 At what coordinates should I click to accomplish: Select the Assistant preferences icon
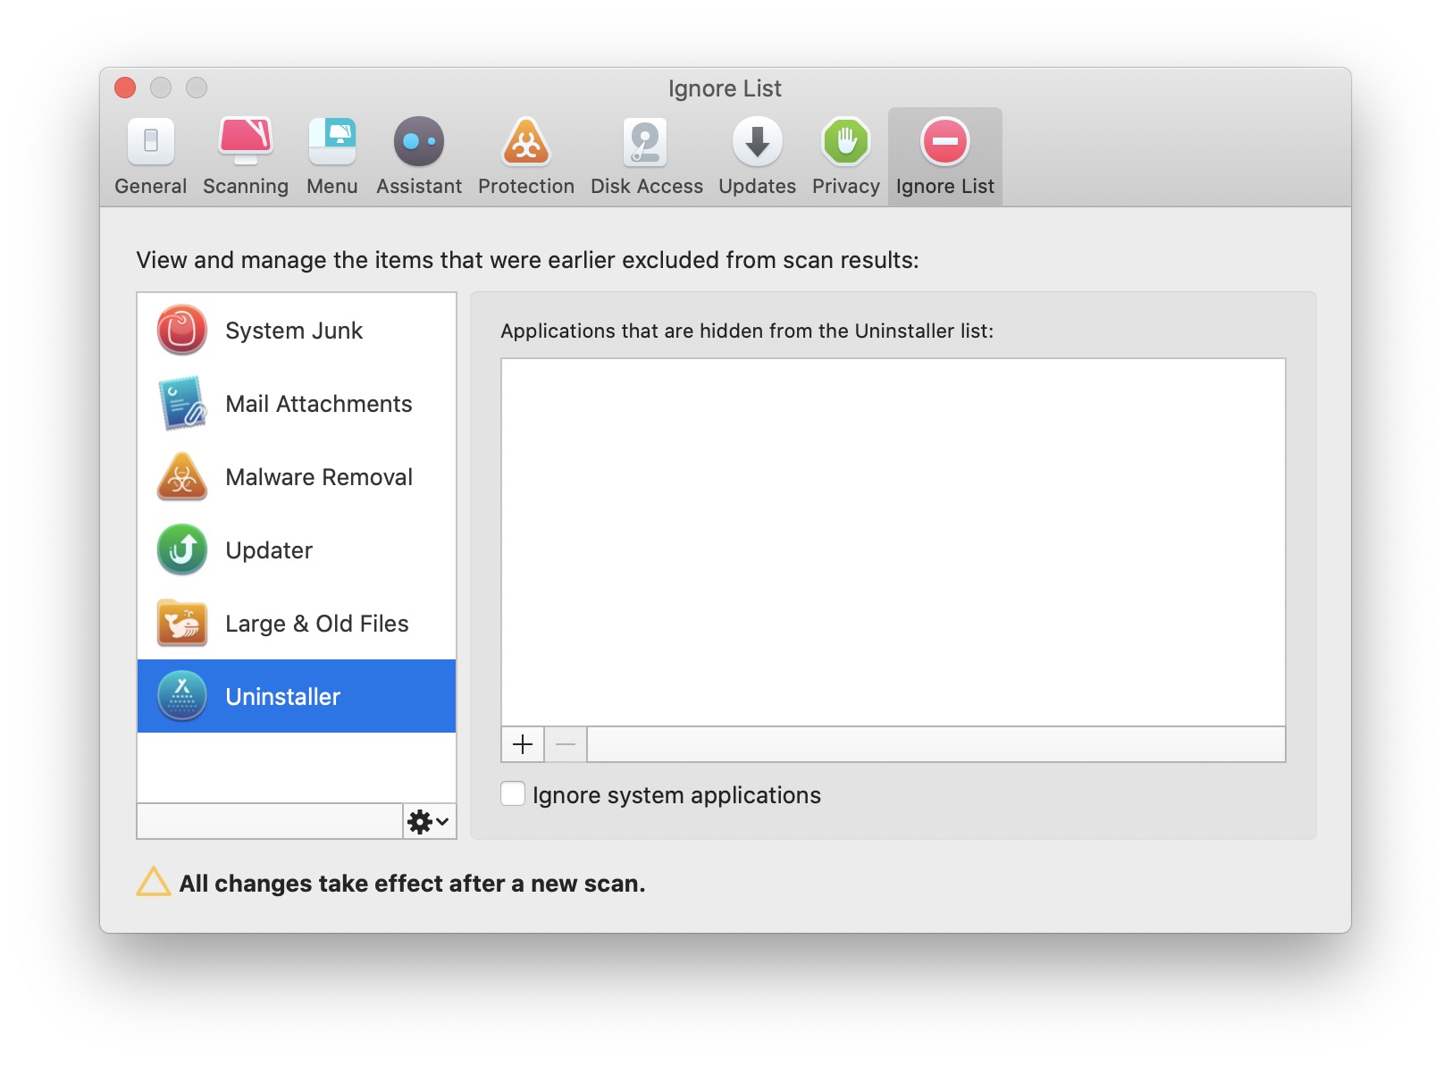click(x=418, y=156)
